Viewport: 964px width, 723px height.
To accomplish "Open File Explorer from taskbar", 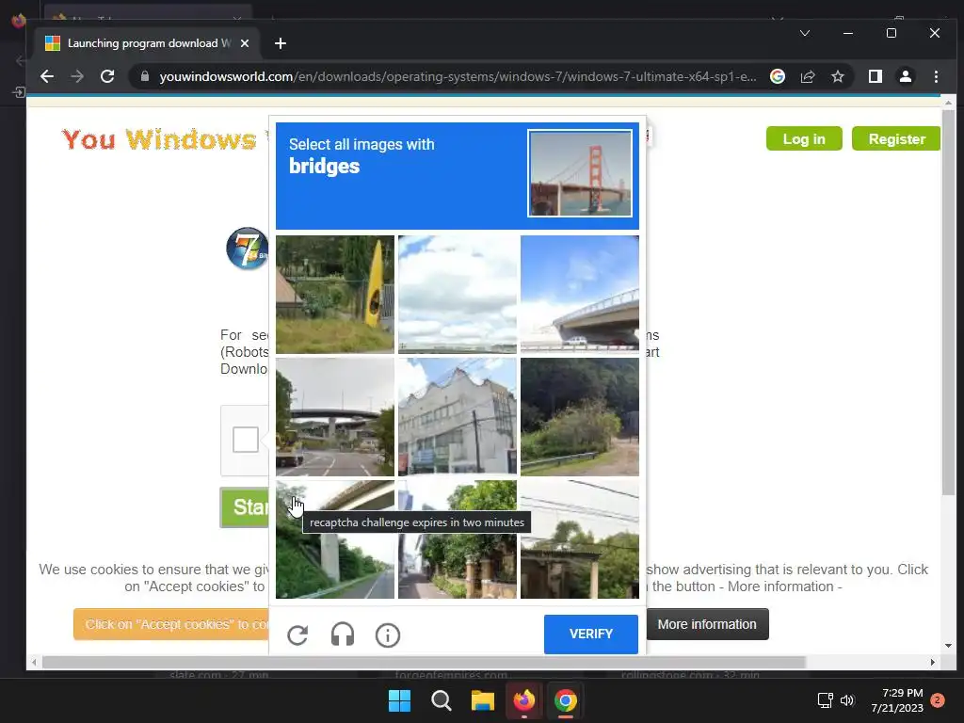I will point(483,700).
